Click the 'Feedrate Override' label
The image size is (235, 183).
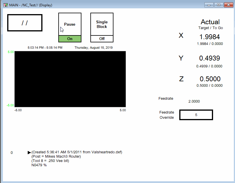tap(167, 115)
